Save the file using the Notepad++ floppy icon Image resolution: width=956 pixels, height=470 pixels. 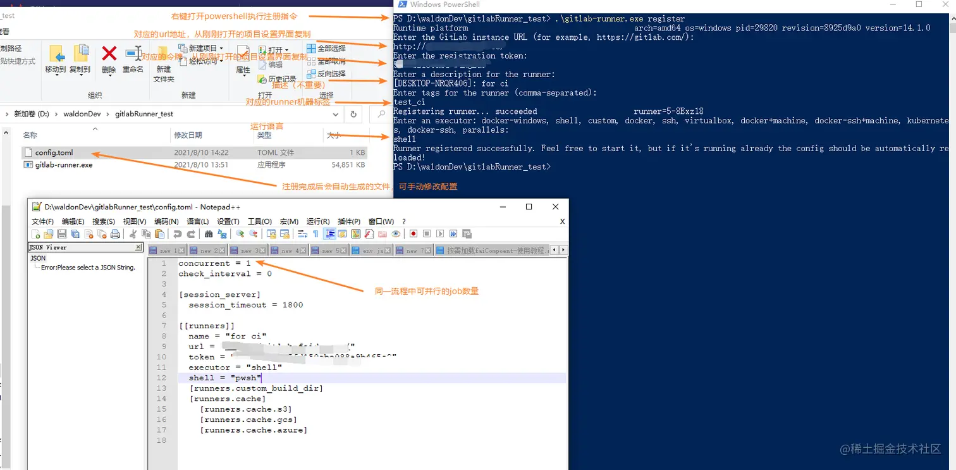point(62,234)
